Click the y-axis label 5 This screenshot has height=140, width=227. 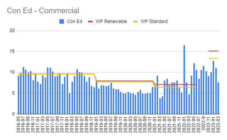(13, 93)
